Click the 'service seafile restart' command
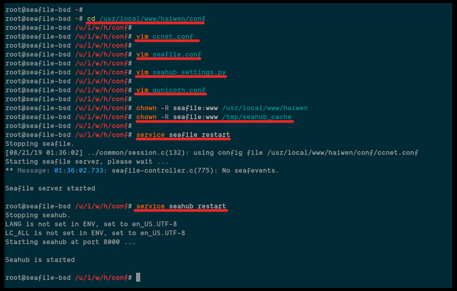This screenshot has height=291, width=457. click(183, 135)
